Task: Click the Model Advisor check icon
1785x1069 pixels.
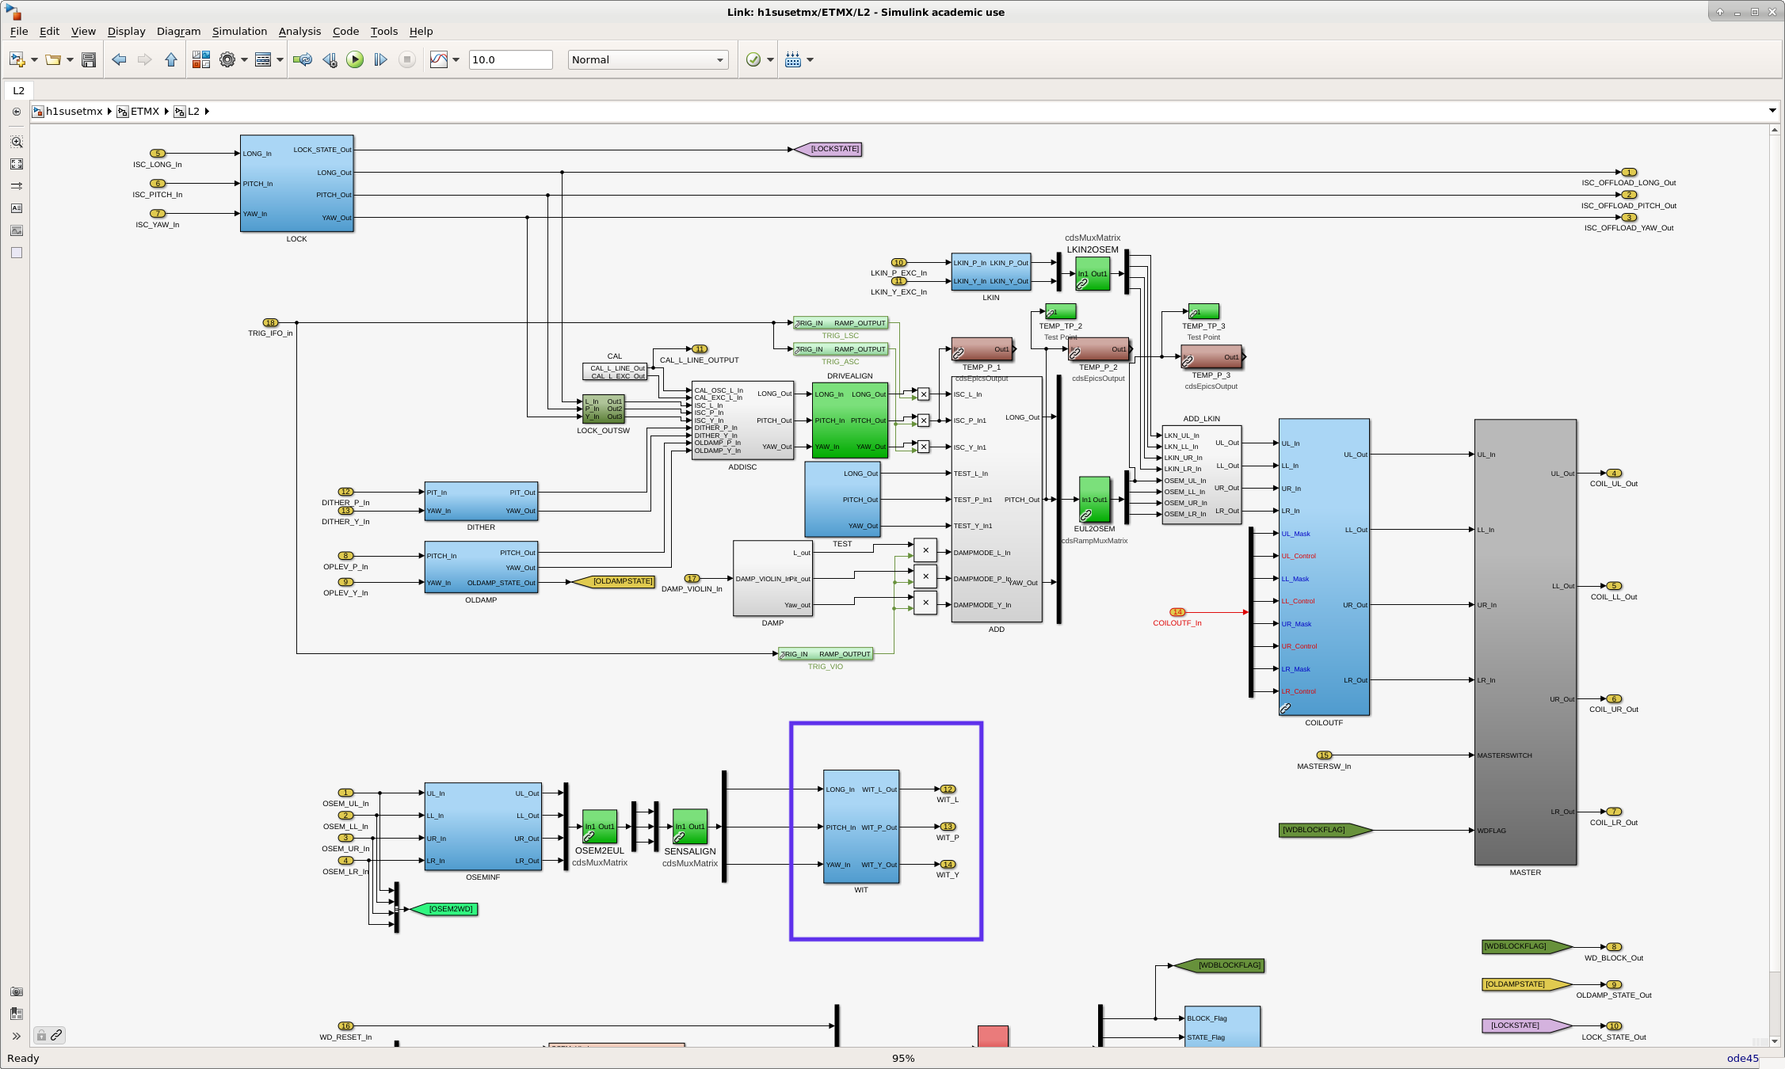Action: click(753, 59)
